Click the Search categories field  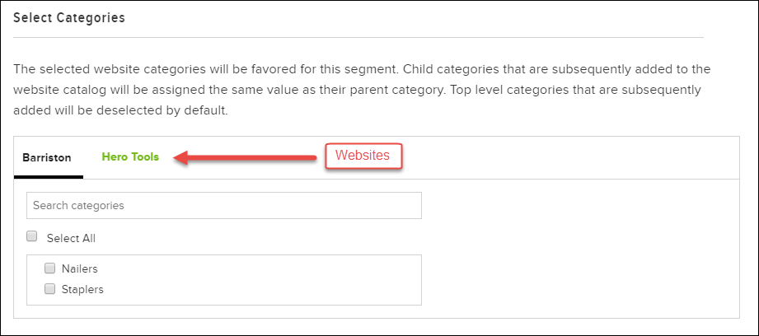tap(223, 205)
